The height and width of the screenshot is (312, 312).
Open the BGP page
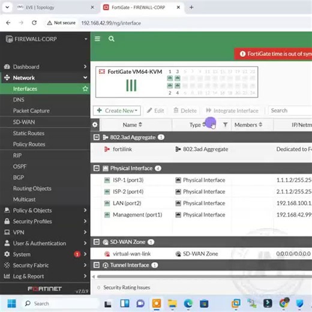tap(19, 178)
